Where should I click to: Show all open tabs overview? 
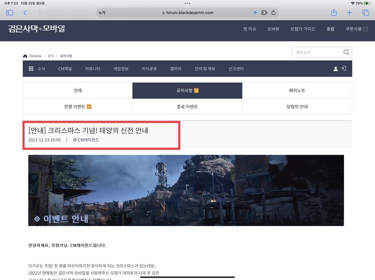[x=366, y=13]
